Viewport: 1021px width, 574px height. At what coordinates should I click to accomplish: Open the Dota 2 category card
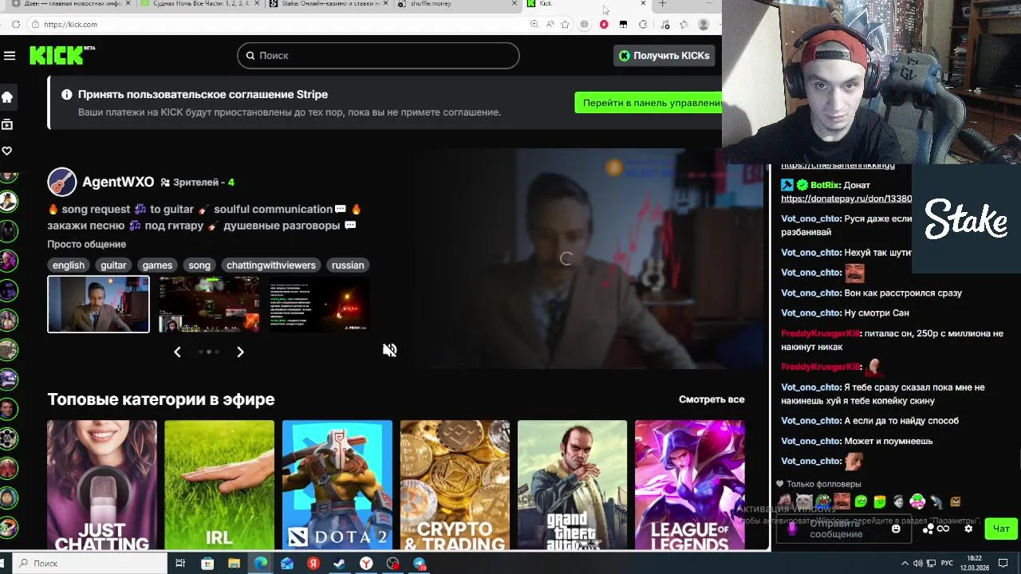tap(337, 485)
